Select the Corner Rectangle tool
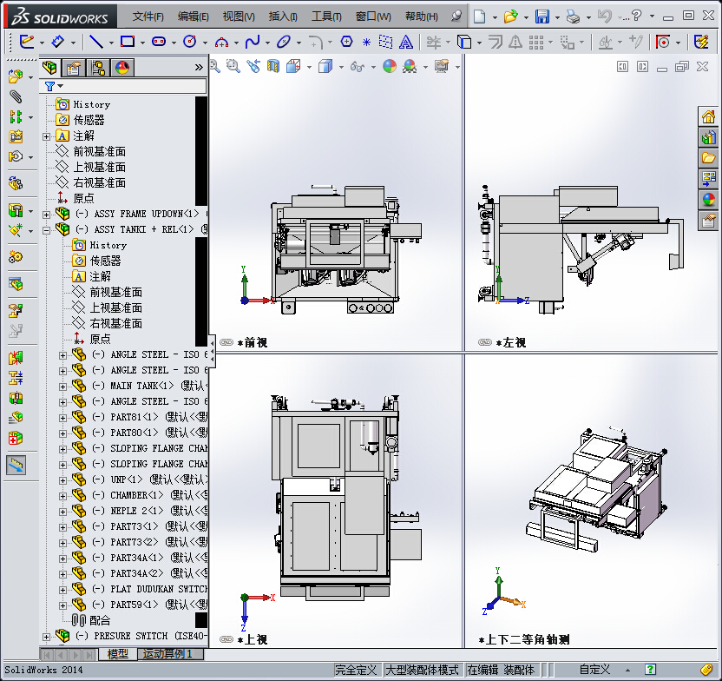Viewport: 722px width, 681px height. [x=128, y=42]
